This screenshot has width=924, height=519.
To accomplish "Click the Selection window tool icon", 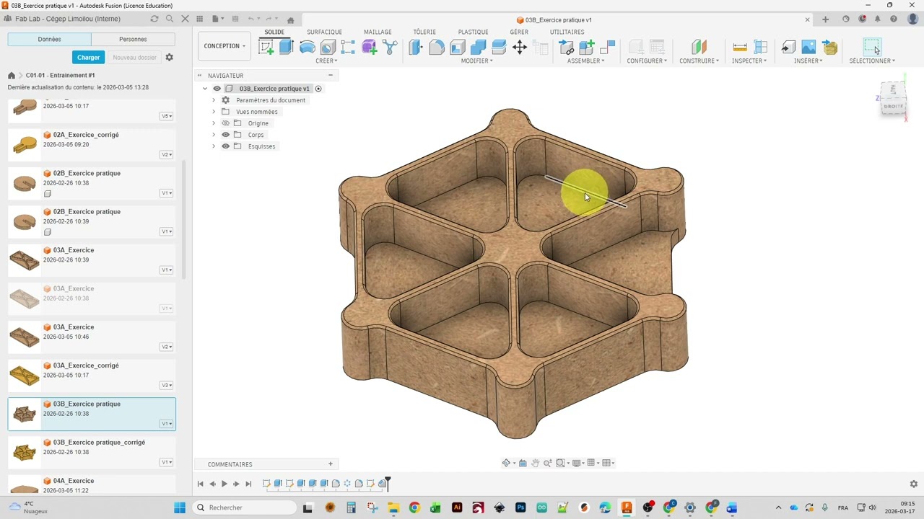I will (x=872, y=48).
